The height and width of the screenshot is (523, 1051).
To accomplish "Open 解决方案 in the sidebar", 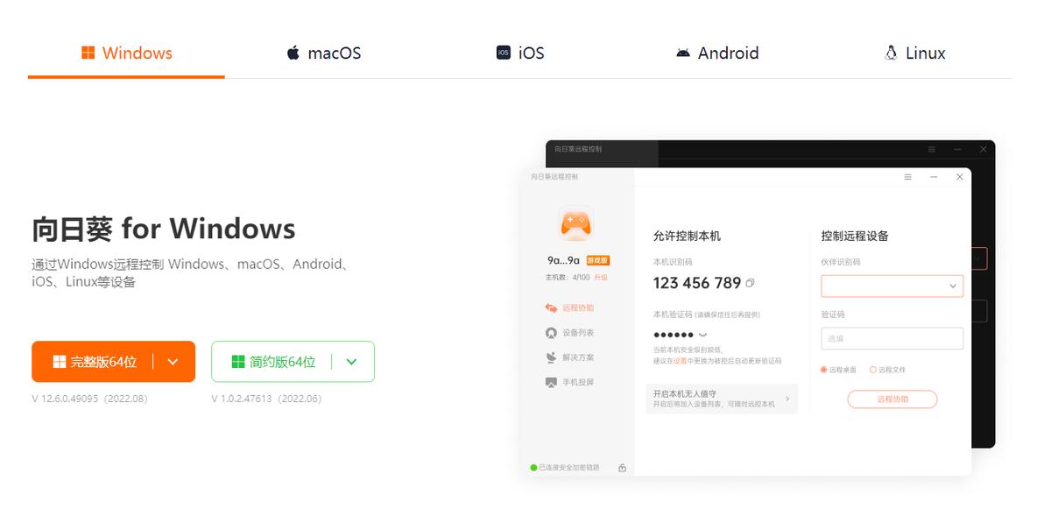I will point(569,357).
